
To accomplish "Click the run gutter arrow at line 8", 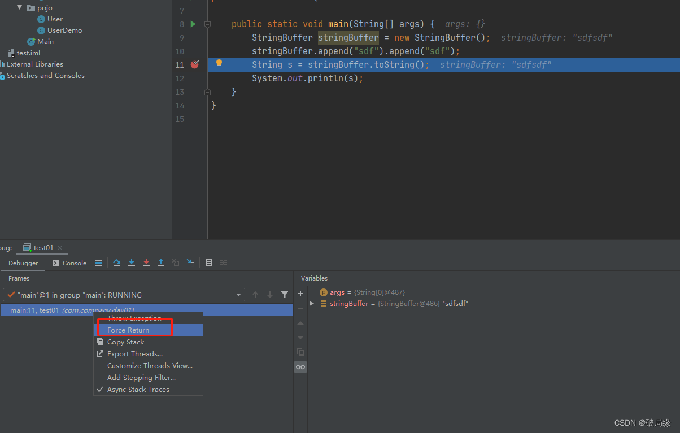I will click(x=193, y=24).
